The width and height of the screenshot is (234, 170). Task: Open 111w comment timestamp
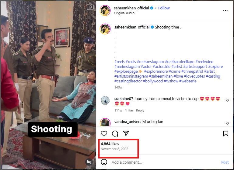click(x=118, y=110)
